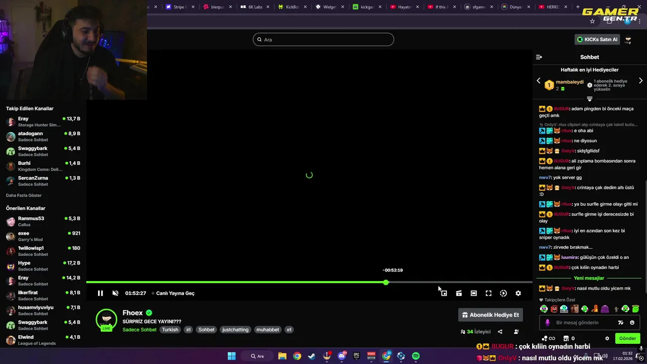The width and height of the screenshot is (647, 364).
Task: Seek using the green progress bar handle
Action: 386,282
